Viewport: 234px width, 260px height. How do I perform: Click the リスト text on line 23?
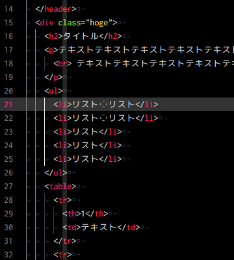85,132
